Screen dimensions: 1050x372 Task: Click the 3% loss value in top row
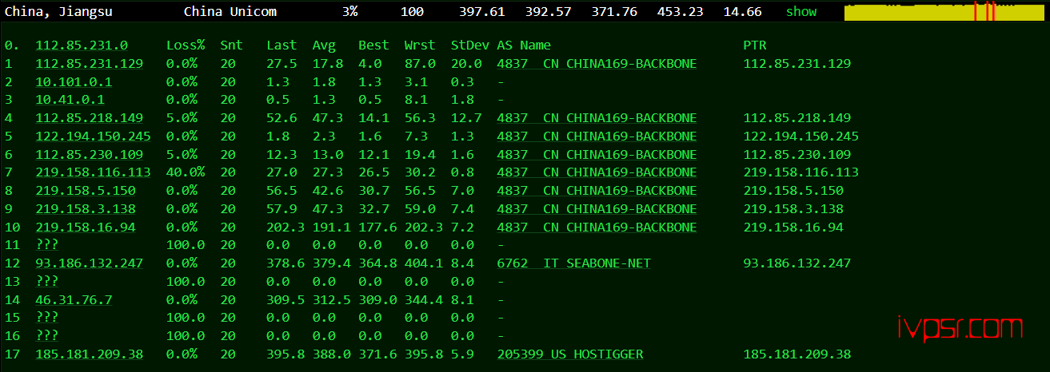point(350,11)
